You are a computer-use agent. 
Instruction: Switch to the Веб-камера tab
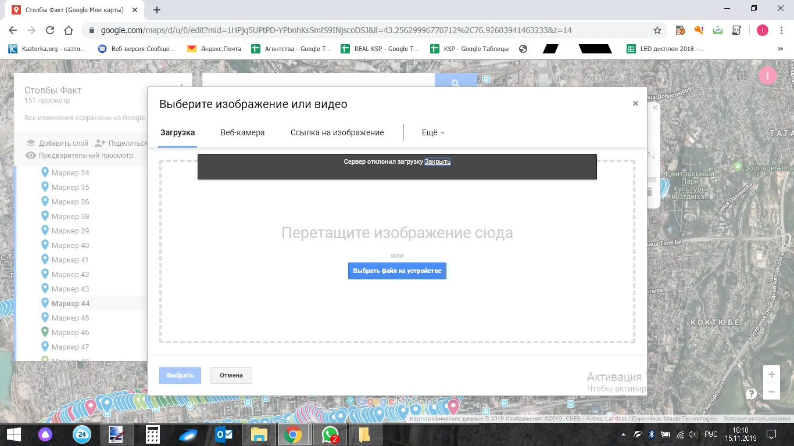(x=242, y=132)
